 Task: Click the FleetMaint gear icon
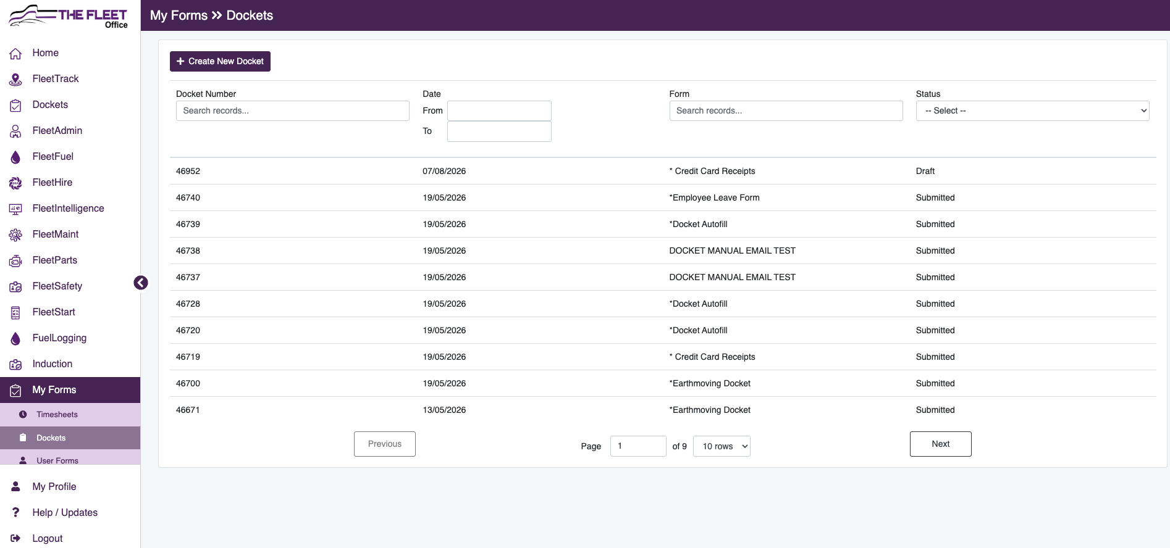pos(15,235)
